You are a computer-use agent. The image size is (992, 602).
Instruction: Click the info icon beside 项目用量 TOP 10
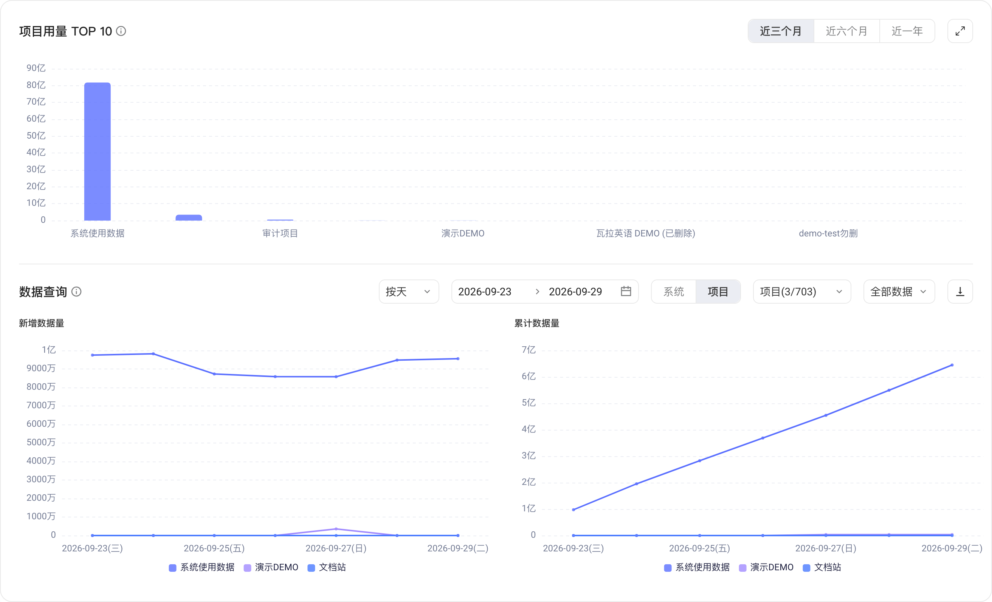(121, 31)
